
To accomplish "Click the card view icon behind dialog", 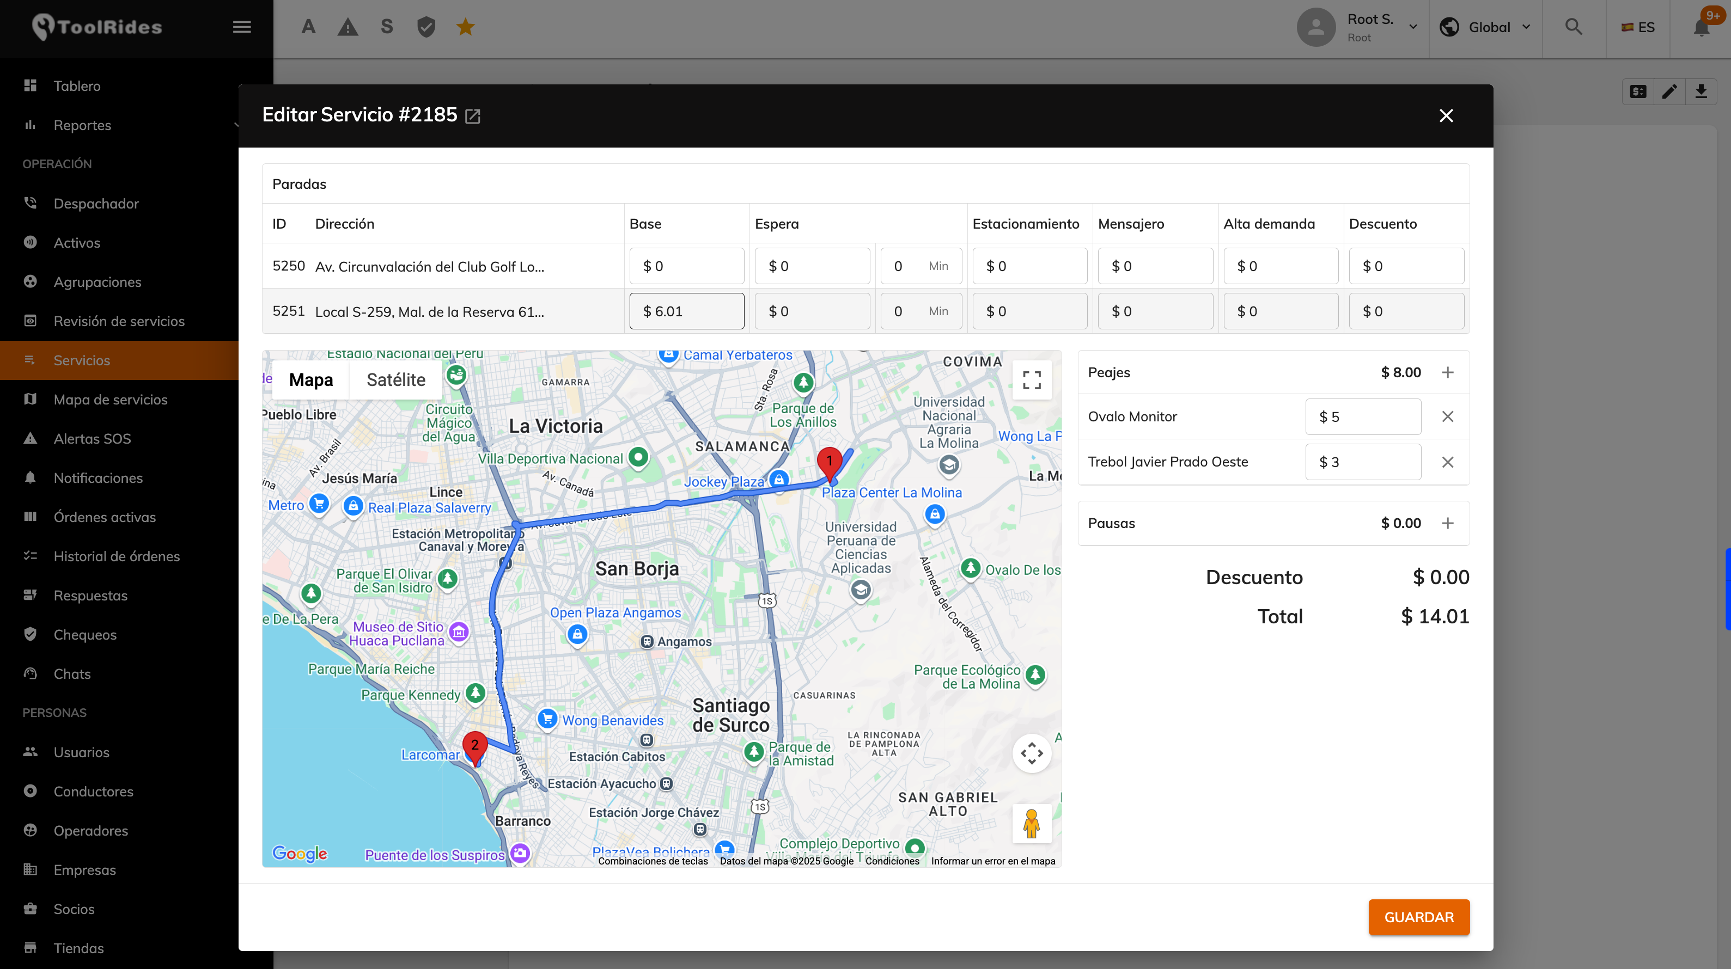I will pos(1638,91).
